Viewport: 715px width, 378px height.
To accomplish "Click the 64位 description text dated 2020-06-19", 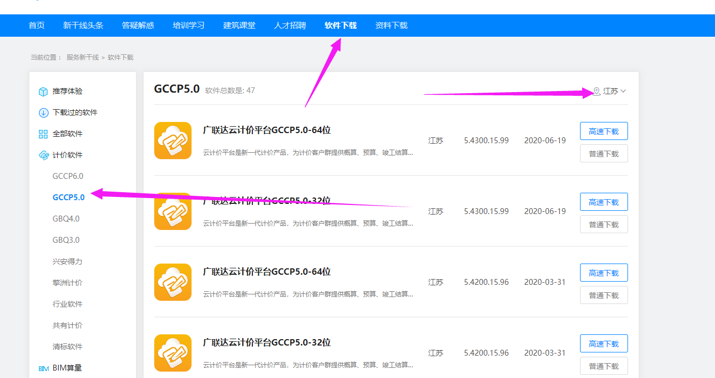I will (x=308, y=153).
